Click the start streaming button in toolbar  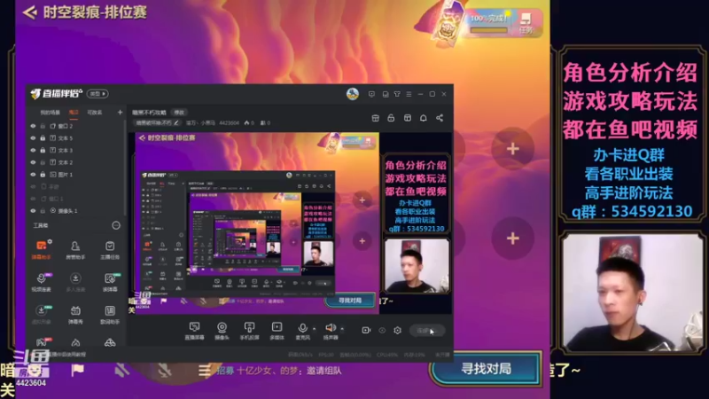coord(427,331)
